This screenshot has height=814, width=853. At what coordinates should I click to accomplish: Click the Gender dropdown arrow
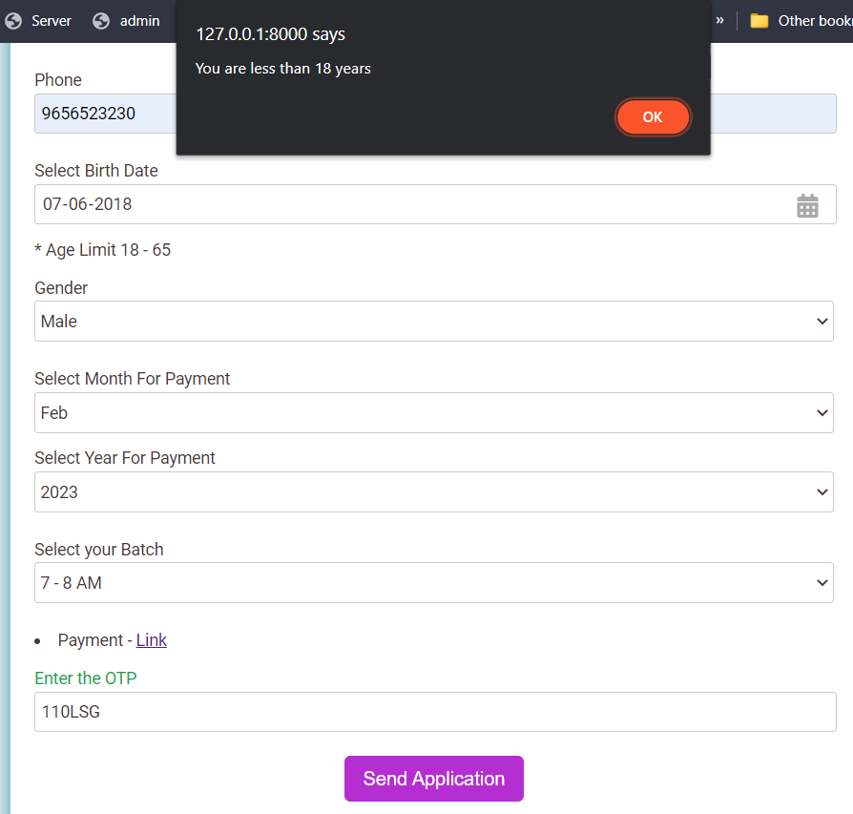(x=822, y=321)
